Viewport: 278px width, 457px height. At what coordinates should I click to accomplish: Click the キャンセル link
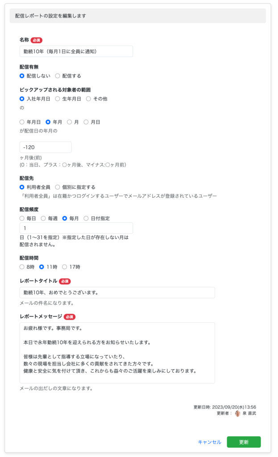click(x=209, y=442)
